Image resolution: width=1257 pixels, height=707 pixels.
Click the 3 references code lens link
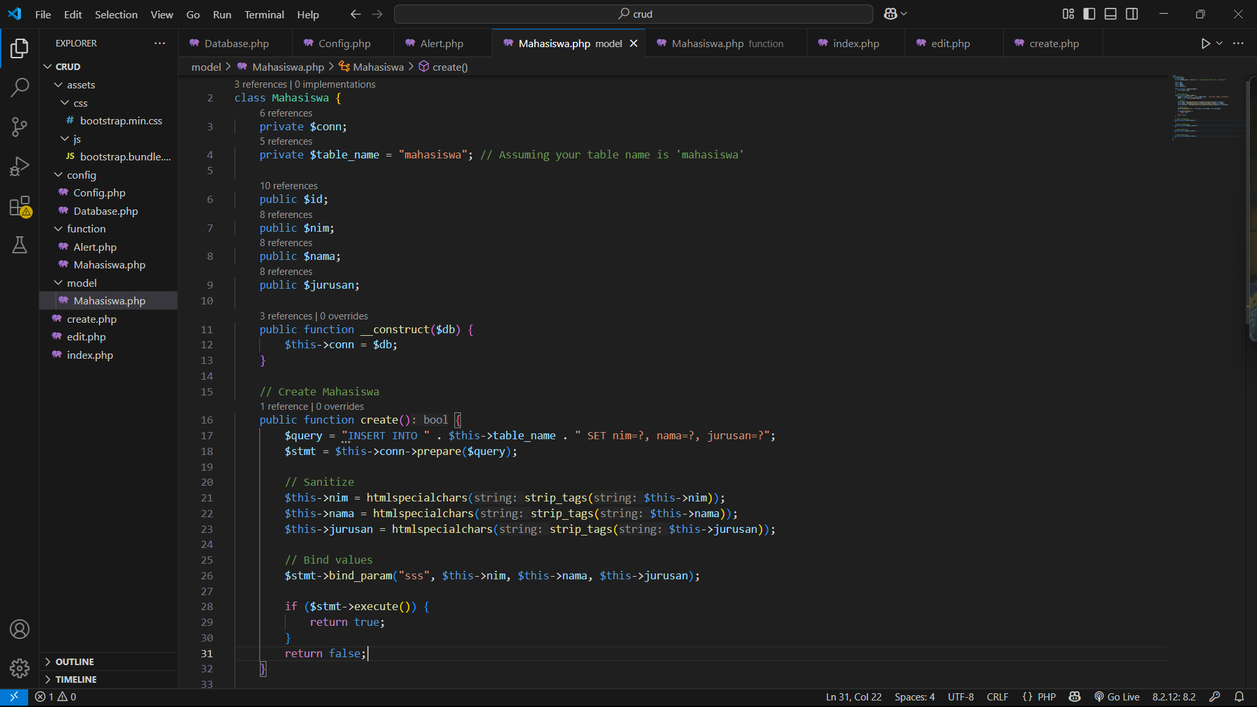pyautogui.click(x=261, y=84)
